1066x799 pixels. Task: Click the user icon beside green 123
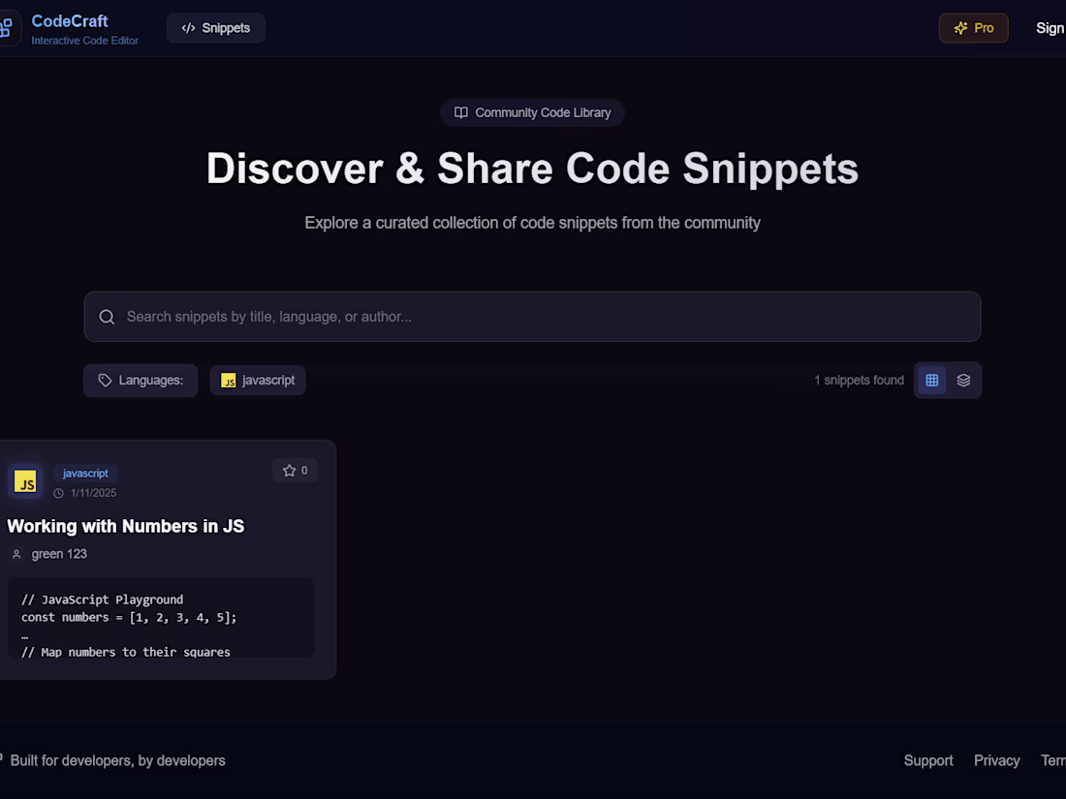click(x=16, y=554)
